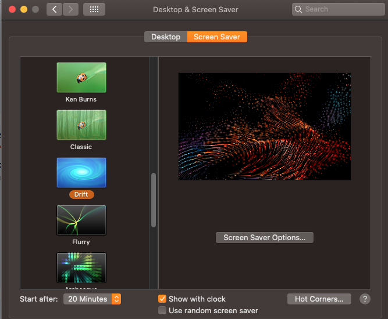
Task: Select the Flurry screen saver thumbnail
Action: [81, 220]
